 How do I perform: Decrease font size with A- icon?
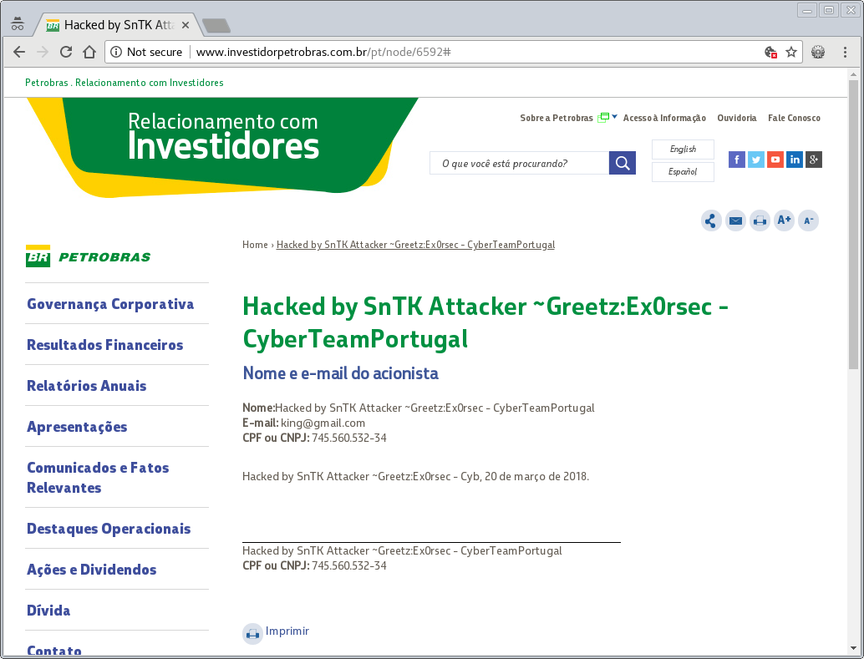(x=808, y=221)
